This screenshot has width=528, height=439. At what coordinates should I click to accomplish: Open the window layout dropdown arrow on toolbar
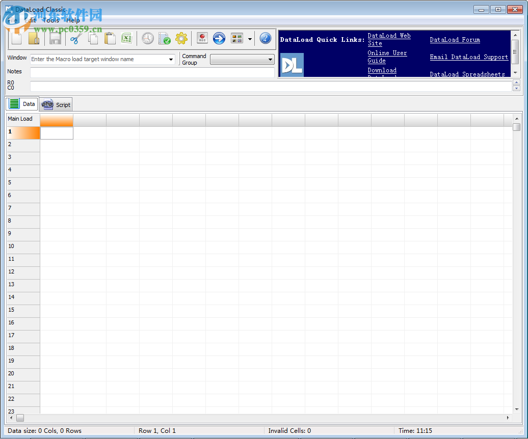click(250, 38)
